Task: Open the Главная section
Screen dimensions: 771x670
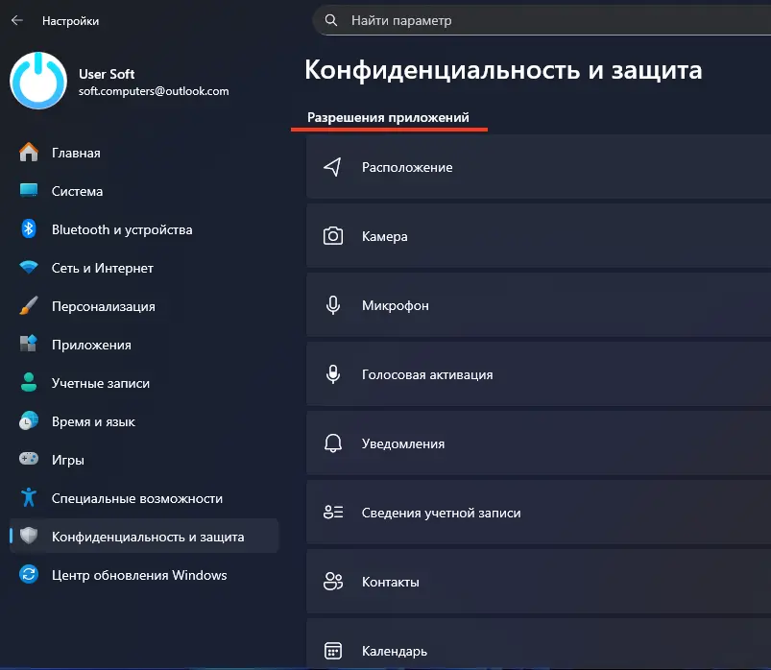Action: [x=76, y=153]
